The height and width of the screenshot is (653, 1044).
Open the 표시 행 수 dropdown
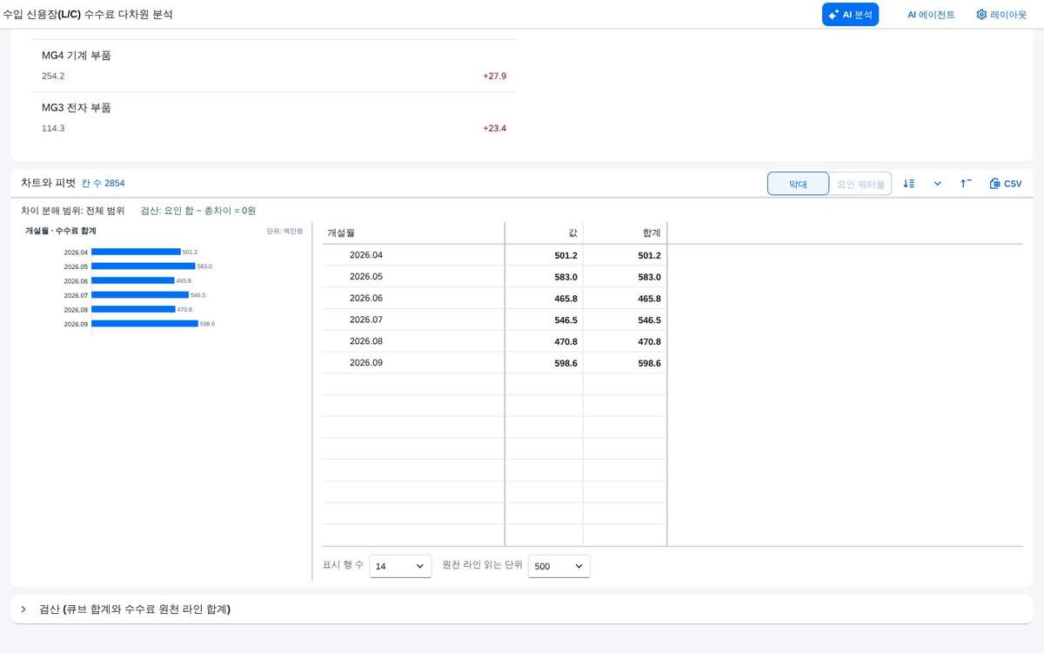tap(400, 566)
